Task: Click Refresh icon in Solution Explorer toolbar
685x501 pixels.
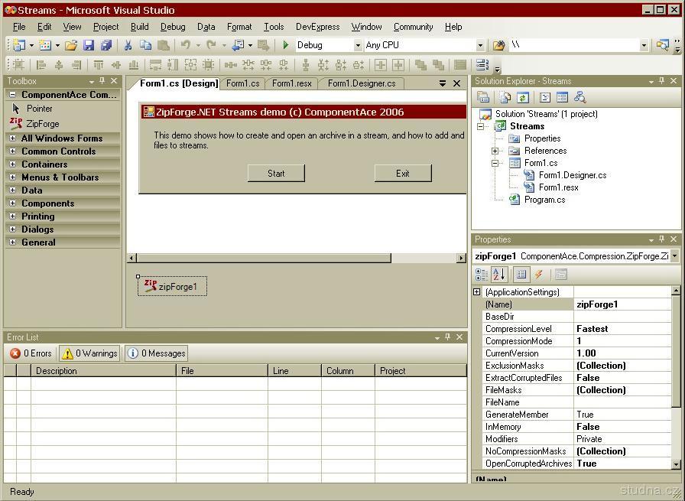Action: (x=523, y=97)
